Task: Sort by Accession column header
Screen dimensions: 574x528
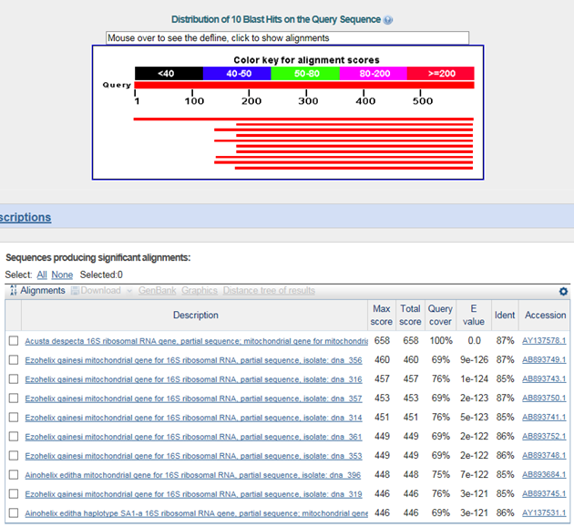Action: click(545, 316)
